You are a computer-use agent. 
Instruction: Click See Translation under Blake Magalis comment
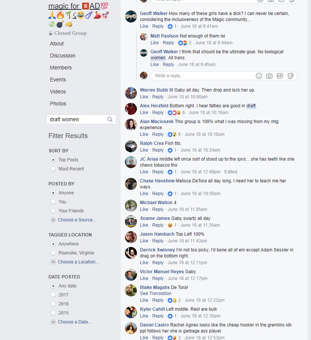tap(156, 293)
